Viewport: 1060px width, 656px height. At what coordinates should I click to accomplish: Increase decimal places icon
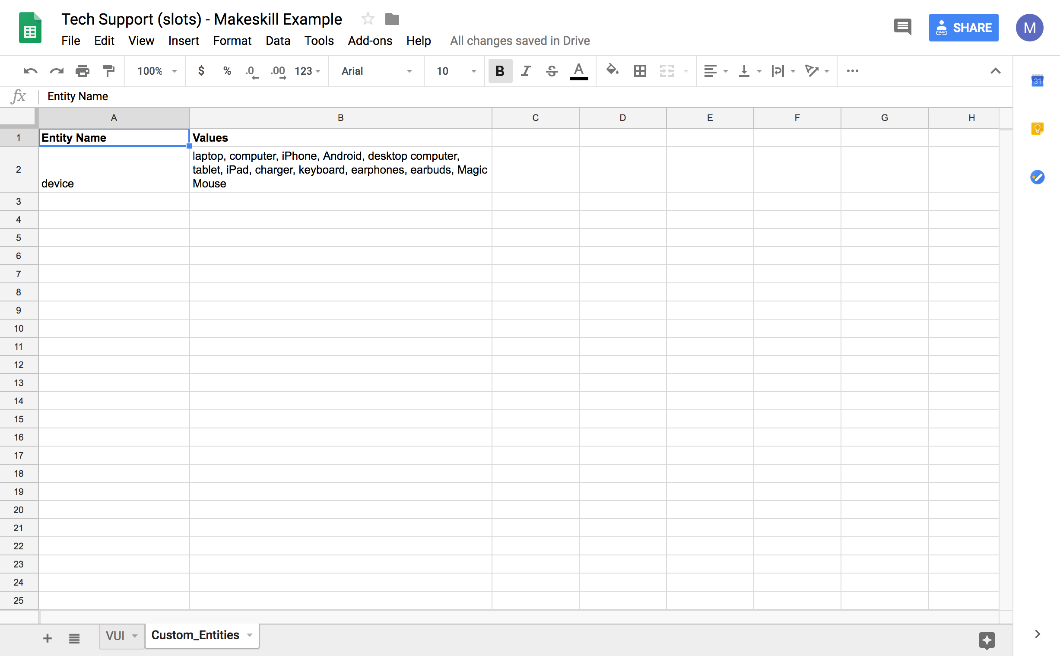click(278, 72)
